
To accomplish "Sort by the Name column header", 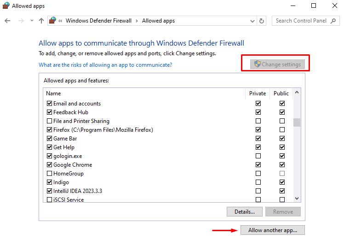I will click(x=53, y=93).
